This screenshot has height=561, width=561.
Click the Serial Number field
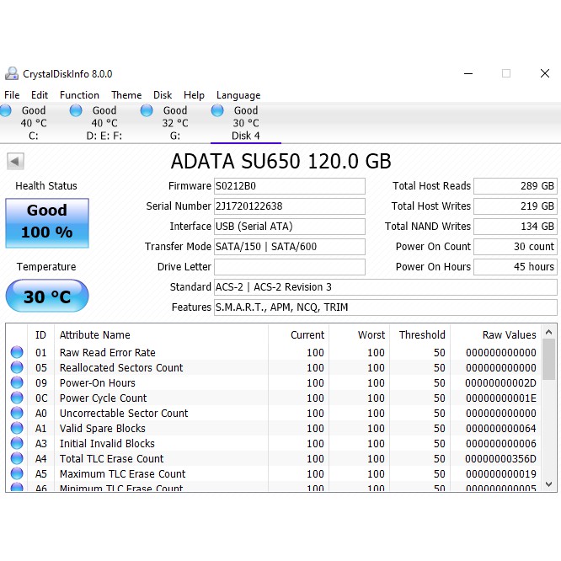click(x=289, y=206)
